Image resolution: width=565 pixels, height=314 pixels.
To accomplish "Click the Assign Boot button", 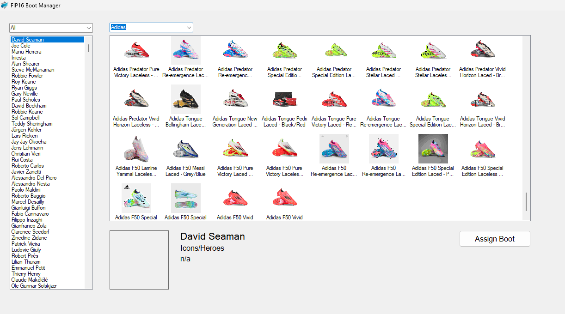I will pos(495,239).
